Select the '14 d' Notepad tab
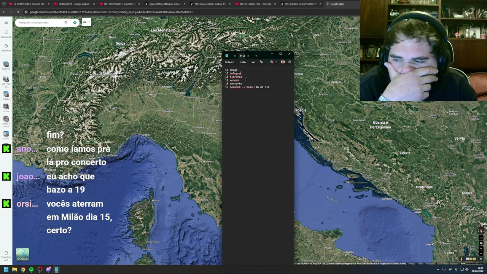 pyautogui.click(x=242, y=56)
